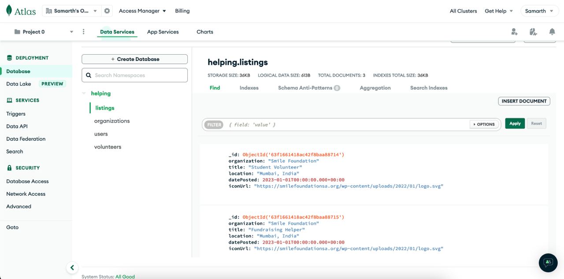This screenshot has height=279, width=564.
Task: Apply the query filter
Action: [515, 123]
